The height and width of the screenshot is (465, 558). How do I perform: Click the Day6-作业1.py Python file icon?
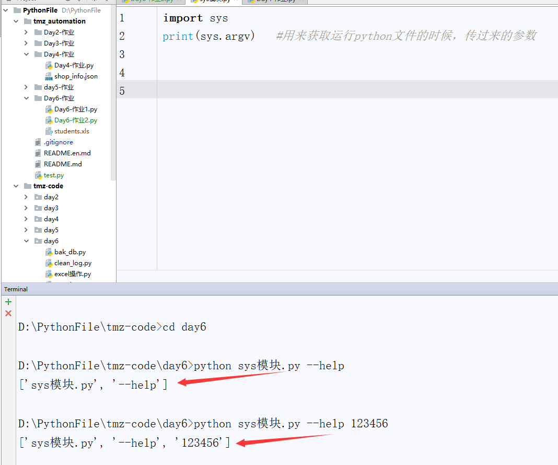[x=49, y=109]
